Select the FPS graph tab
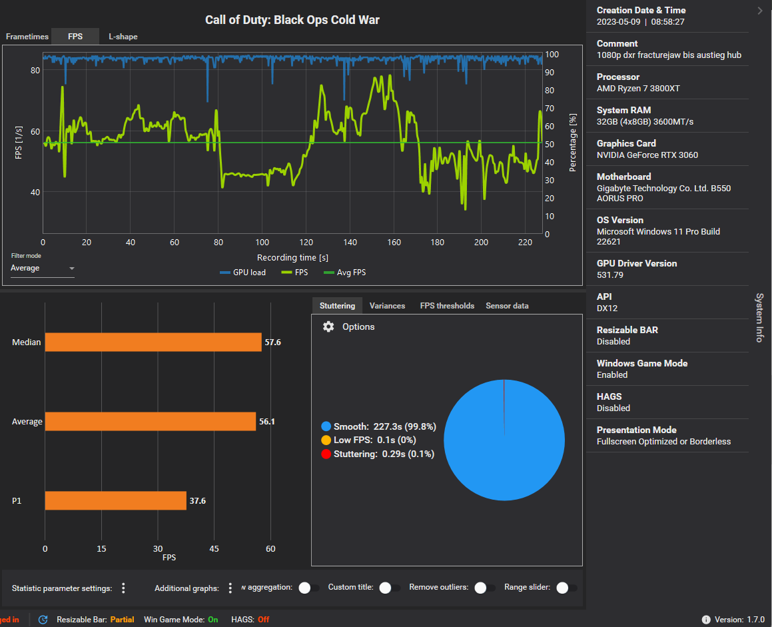The width and height of the screenshot is (772, 627). click(x=75, y=37)
